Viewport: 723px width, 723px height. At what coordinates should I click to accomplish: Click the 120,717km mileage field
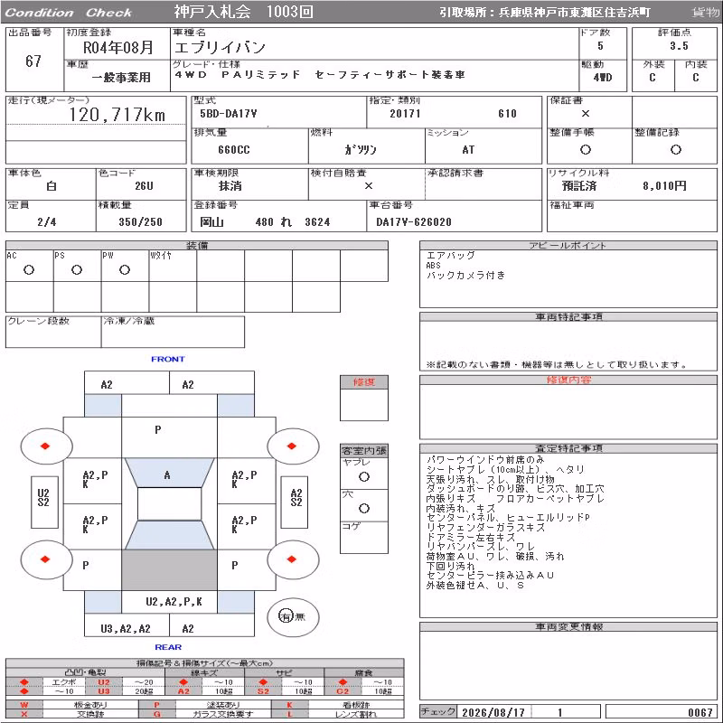click(96, 115)
